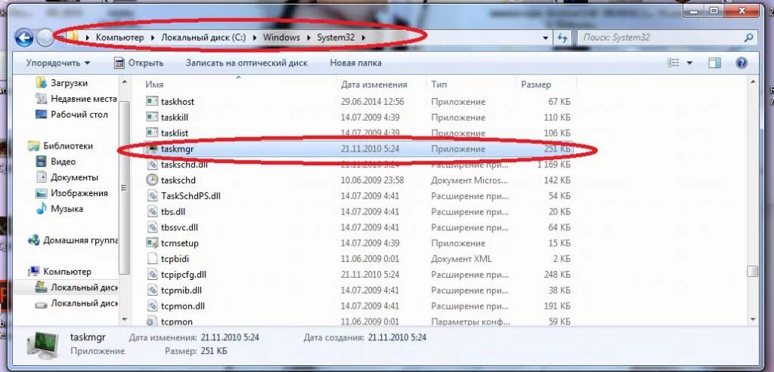
Task: Expand the Компьютер breadcrumb arrow
Action: coord(152,38)
